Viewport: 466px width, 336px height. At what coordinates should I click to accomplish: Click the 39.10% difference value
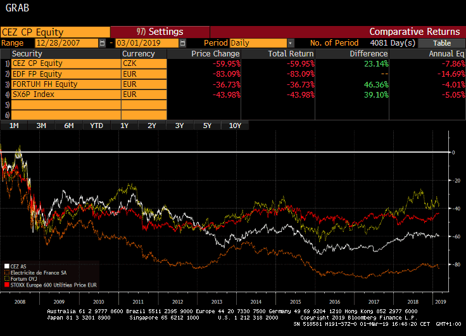click(376, 94)
